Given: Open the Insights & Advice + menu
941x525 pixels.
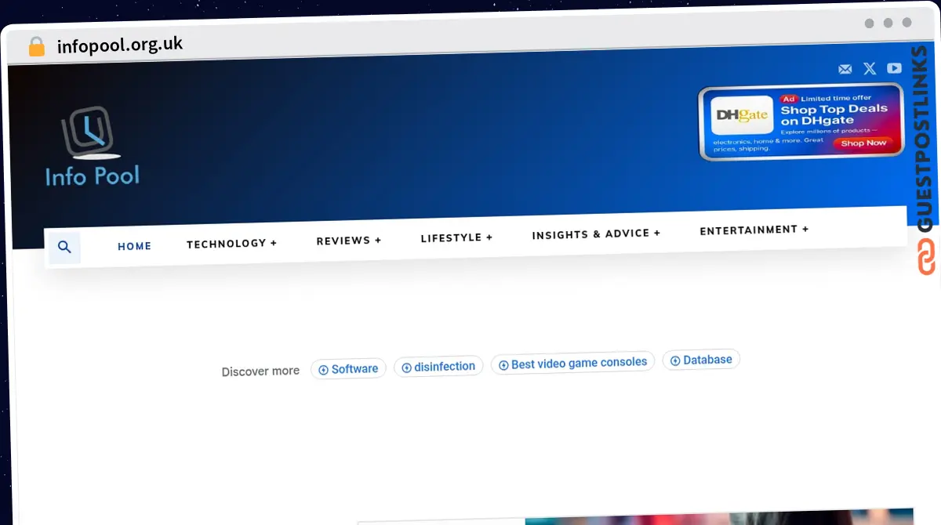Looking at the screenshot, I should click(x=596, y=234).
